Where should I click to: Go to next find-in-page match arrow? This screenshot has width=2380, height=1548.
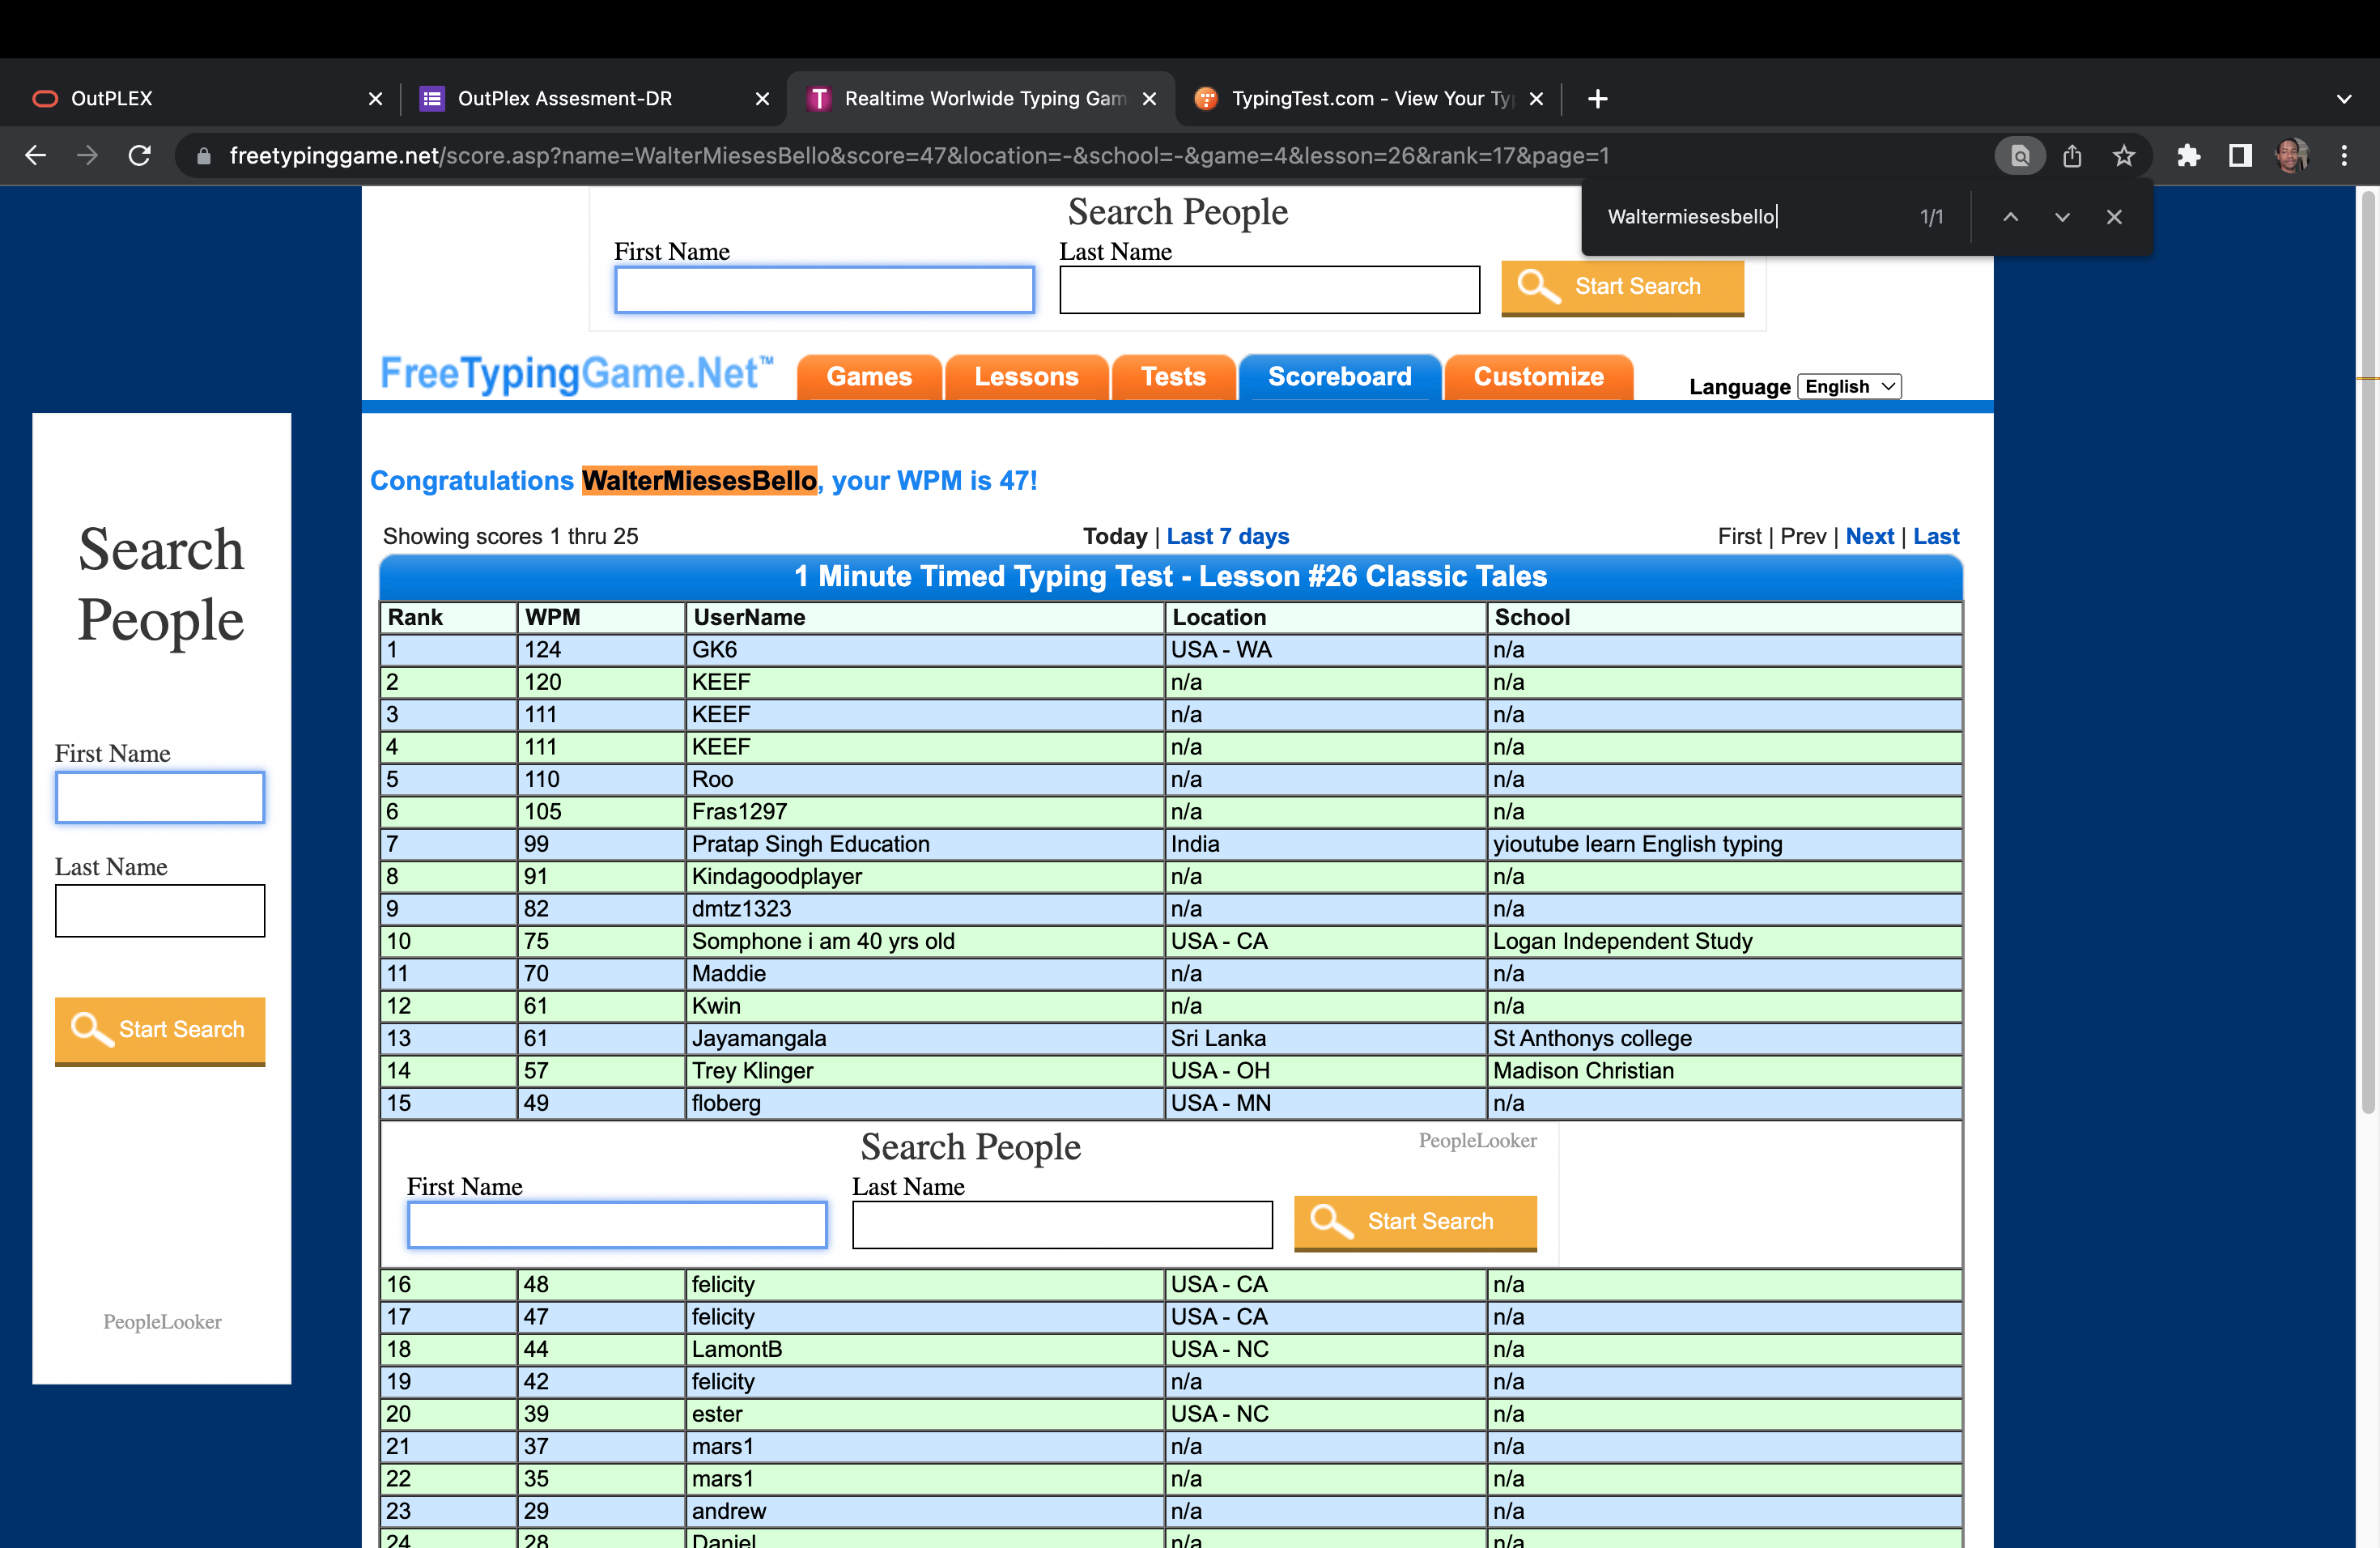click(x=2062, y=217)
